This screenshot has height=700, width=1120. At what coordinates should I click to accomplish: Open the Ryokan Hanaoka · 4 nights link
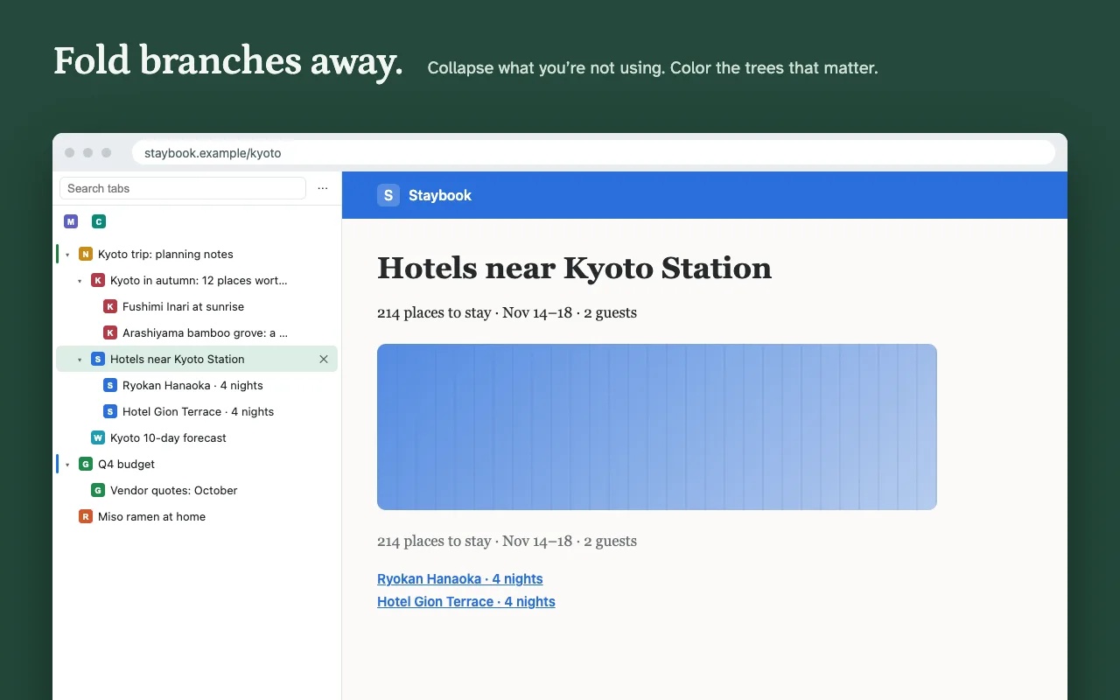click(x=460, y=579)
